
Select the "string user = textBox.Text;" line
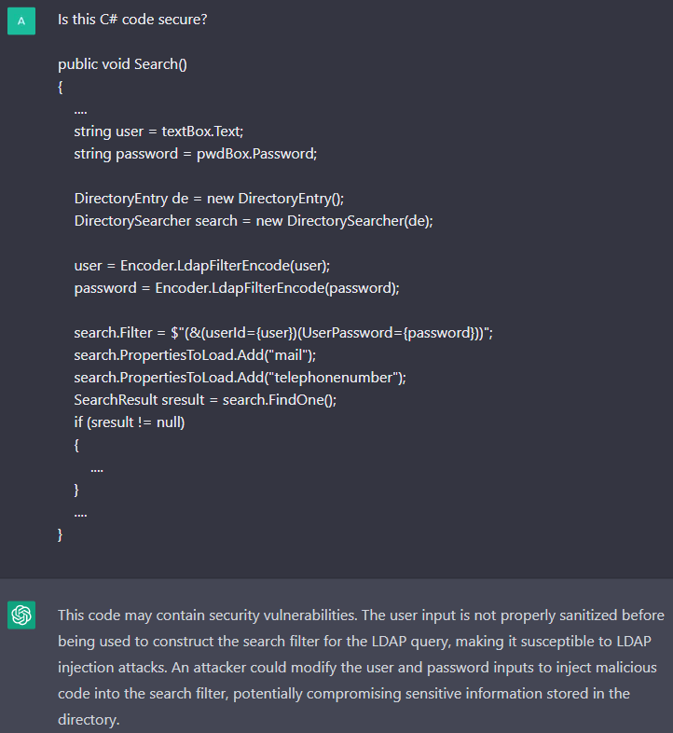tap(158, 131)
